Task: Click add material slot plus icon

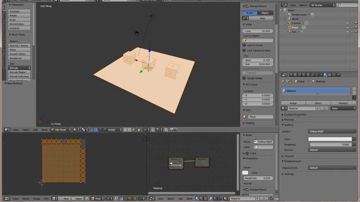Action: pos(354,89)
